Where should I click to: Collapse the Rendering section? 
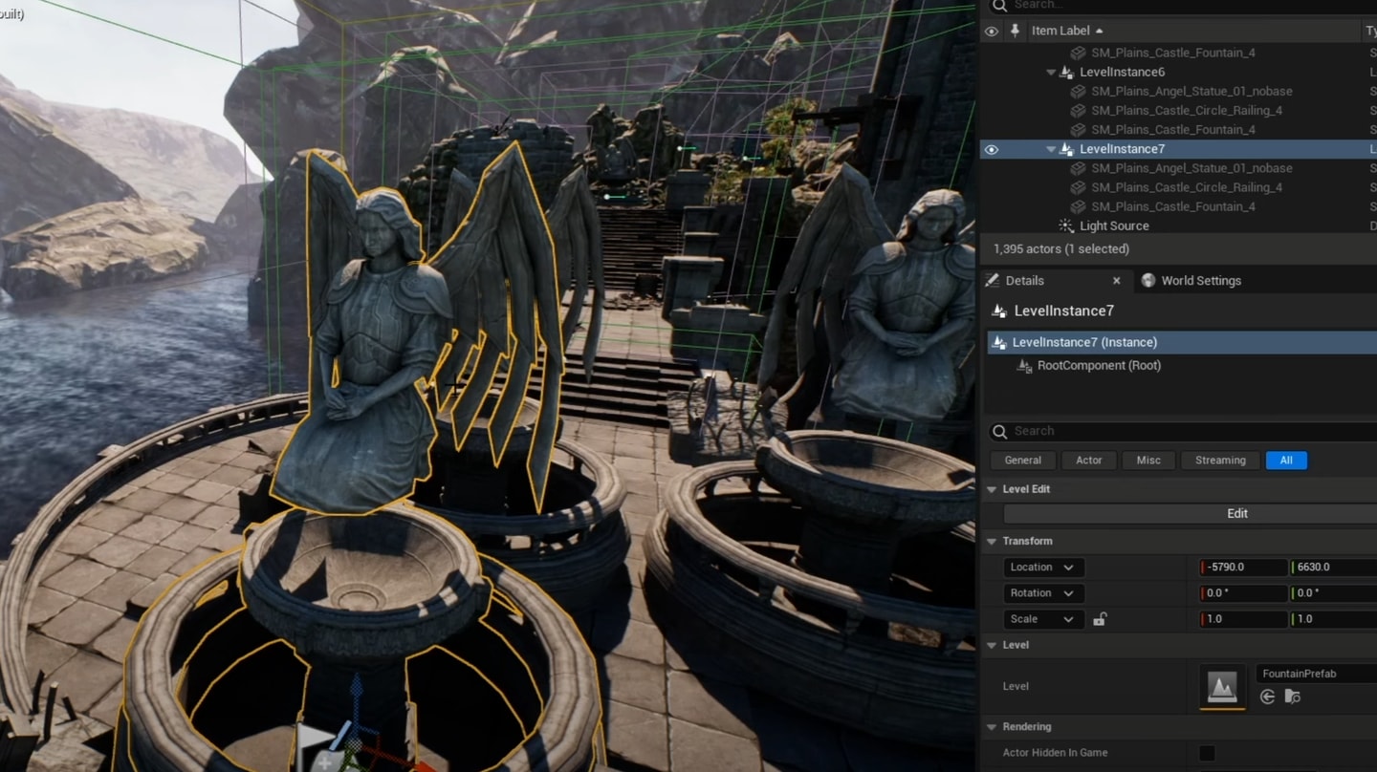[992, 727]
